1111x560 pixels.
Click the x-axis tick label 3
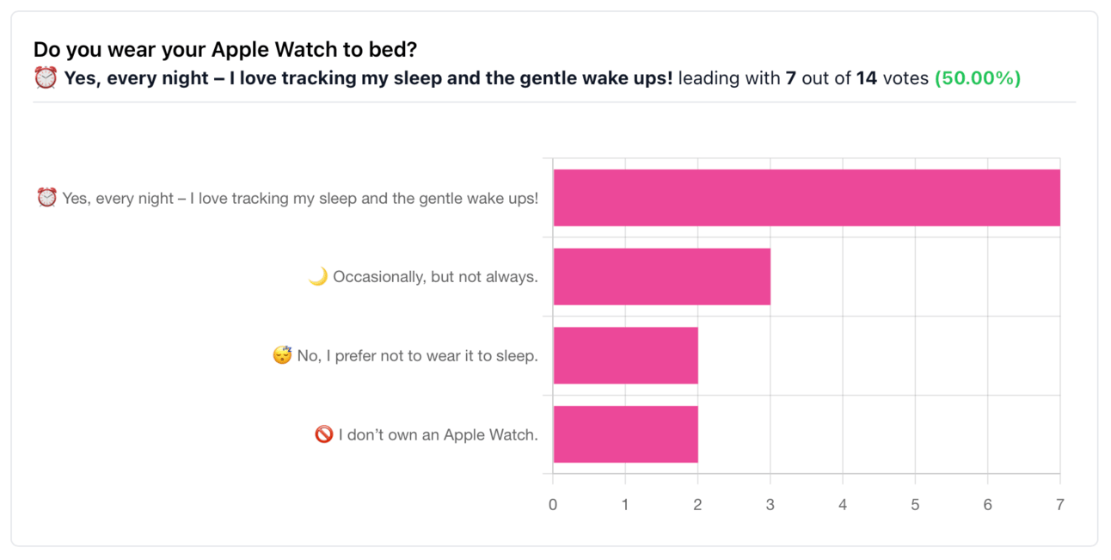tap(770, 505)
